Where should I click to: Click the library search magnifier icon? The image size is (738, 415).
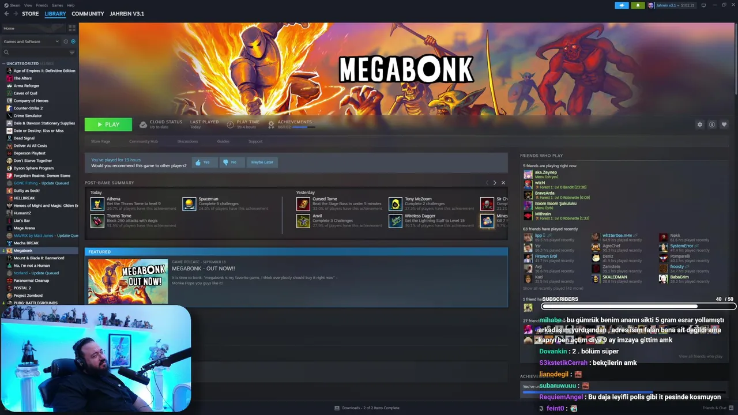(x=6, y=52)
